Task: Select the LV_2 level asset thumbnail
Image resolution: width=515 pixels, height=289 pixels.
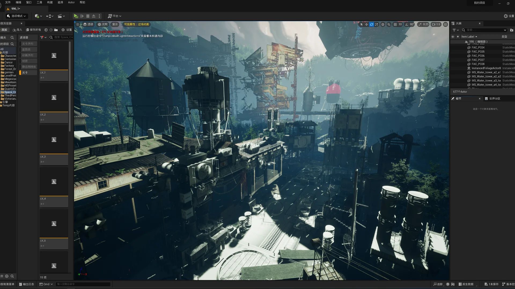Action: coord(54,98)
